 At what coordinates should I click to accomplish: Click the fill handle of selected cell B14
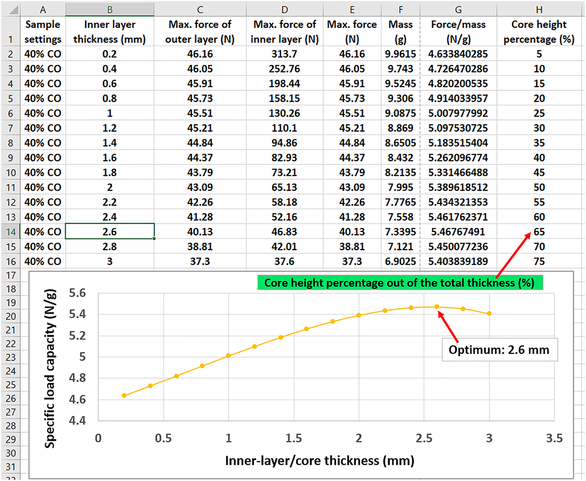(154, 239)
